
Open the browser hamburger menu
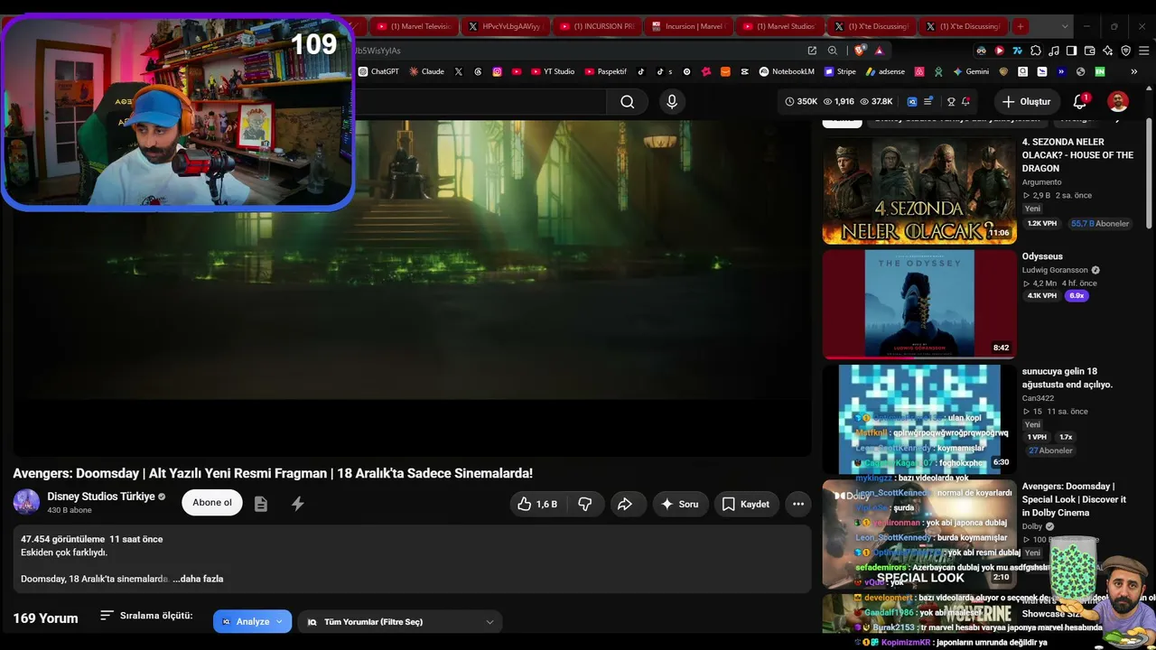[1143, 51]
